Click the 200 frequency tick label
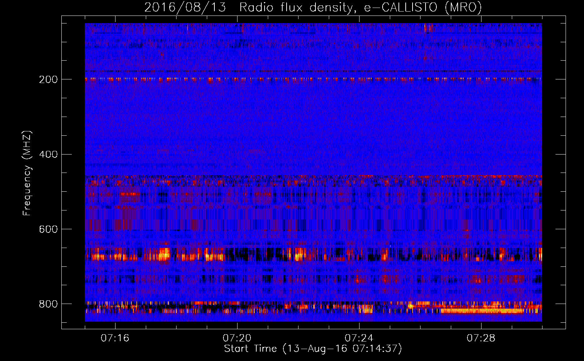This screenshot has width=584, height=361. [48, 79]
